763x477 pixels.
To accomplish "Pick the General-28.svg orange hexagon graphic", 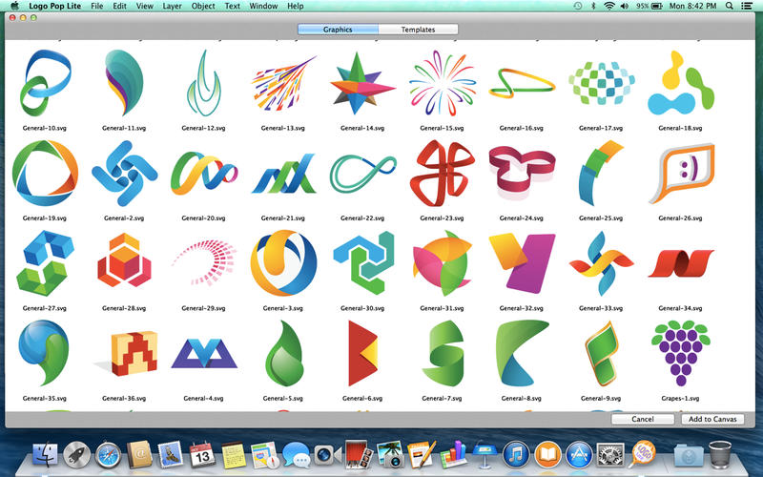I will (123, 261).
